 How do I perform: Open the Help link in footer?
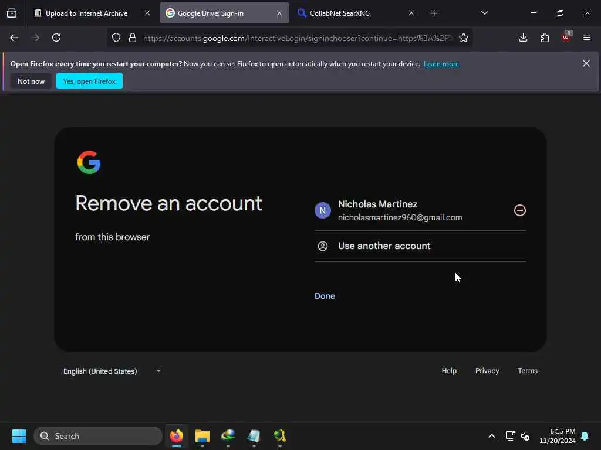[x=449, y=371]
